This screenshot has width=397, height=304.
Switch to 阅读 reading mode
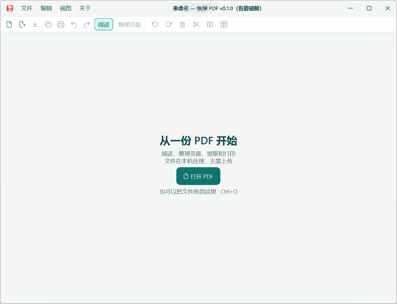pyautogui.click(x=104, y=25)
